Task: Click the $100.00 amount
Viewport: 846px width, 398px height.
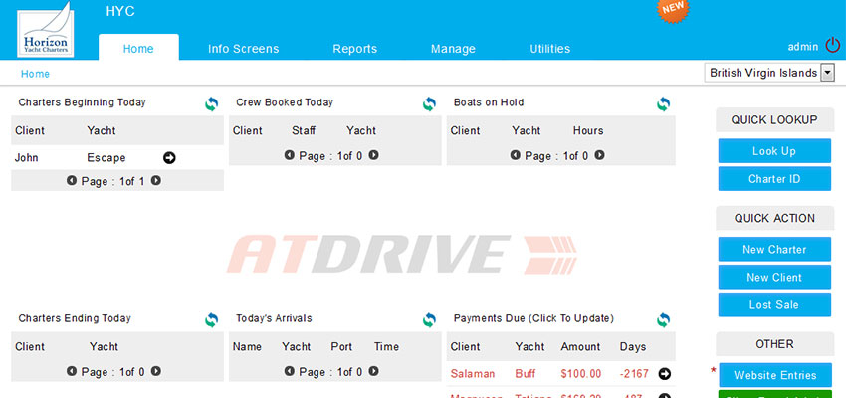Action: (581, 374)
